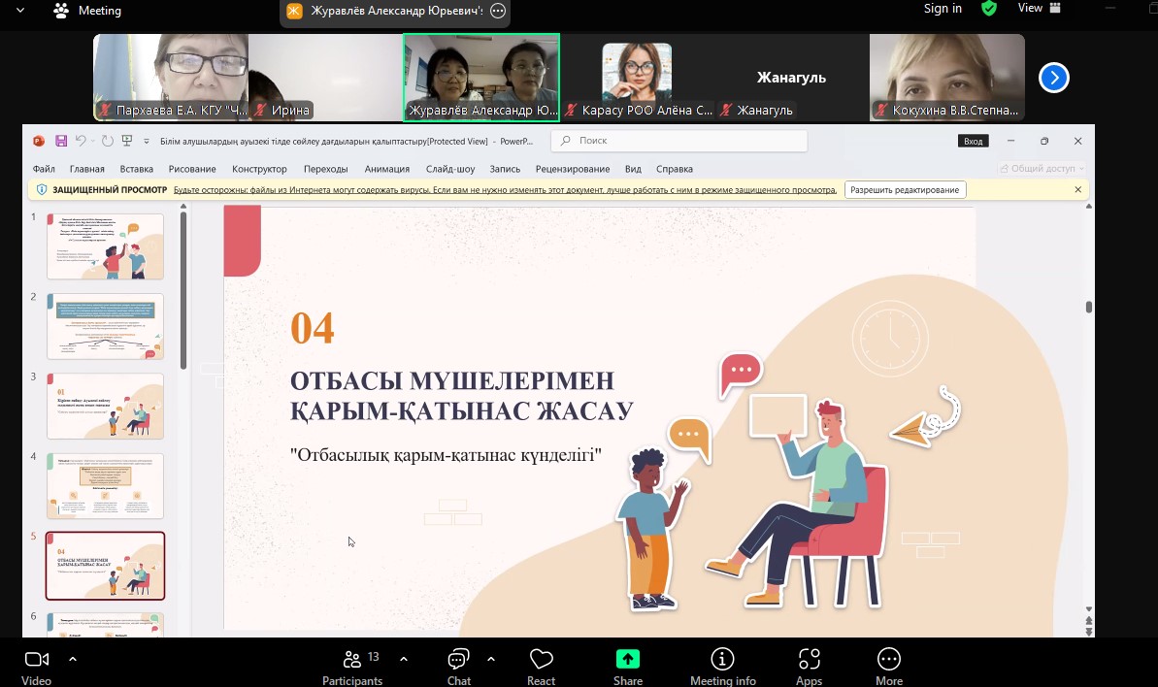The image size is (1158, 687).
Task: Open the Zoom Apps icon
Action: (x=809, y=665)
